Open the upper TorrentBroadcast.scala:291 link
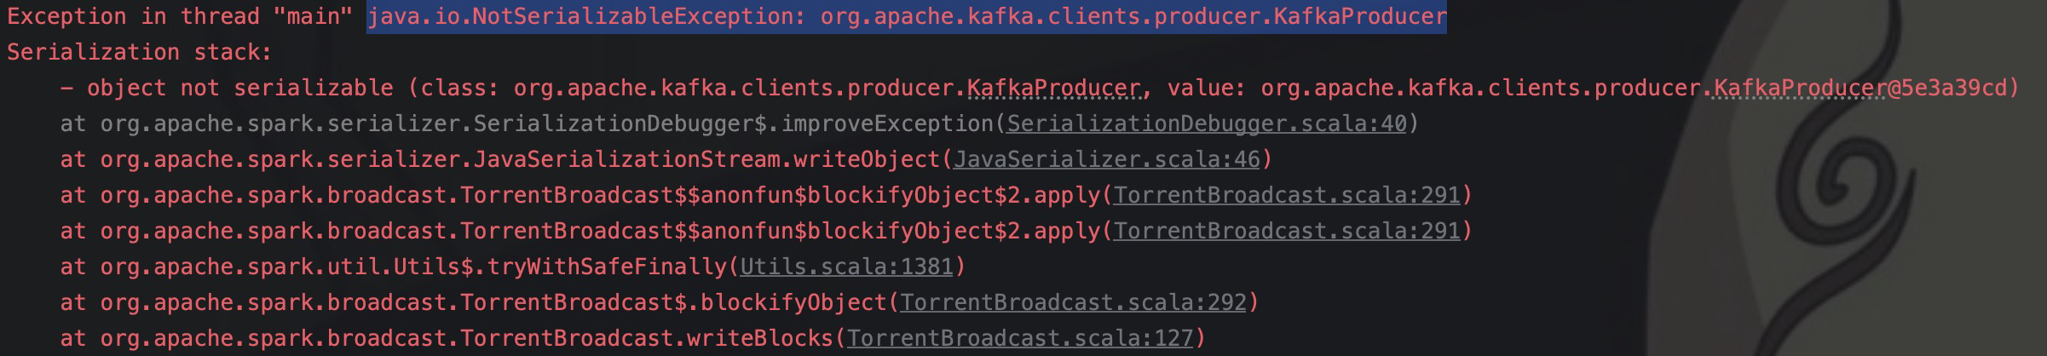2047x356 pixels. coord(1286,196)
